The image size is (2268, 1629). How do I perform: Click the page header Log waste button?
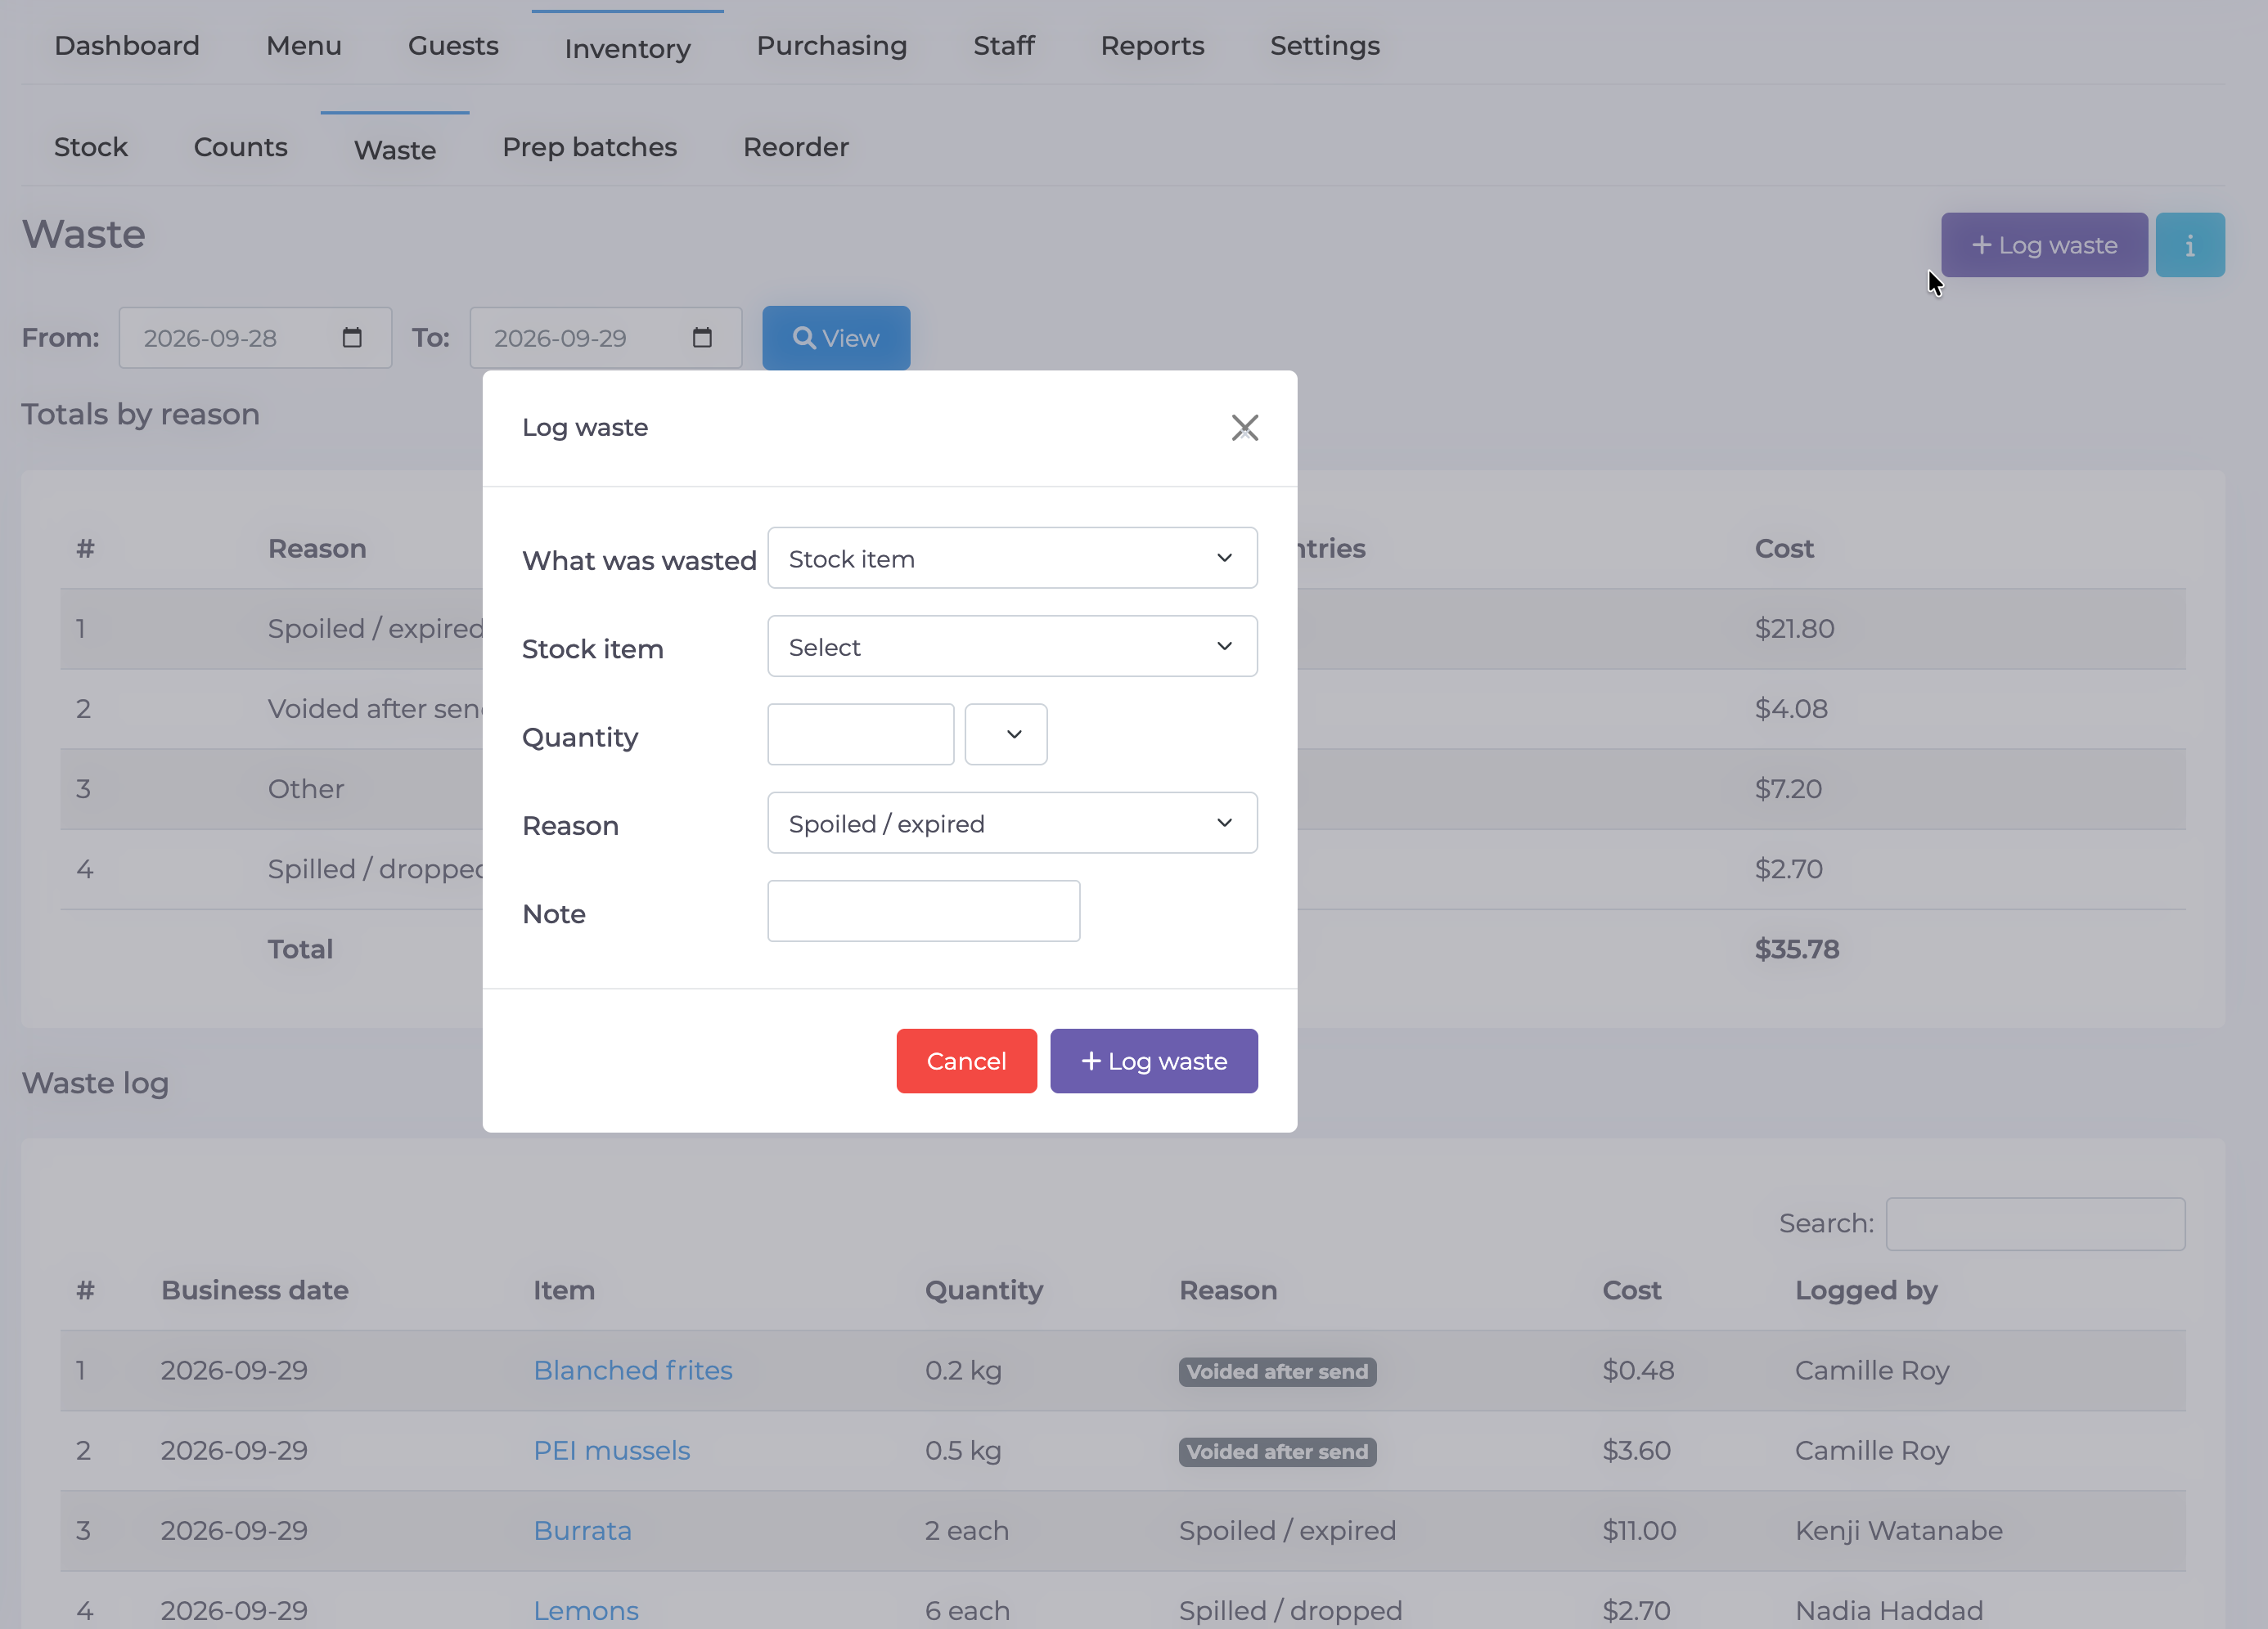(x=2044, y=245)
